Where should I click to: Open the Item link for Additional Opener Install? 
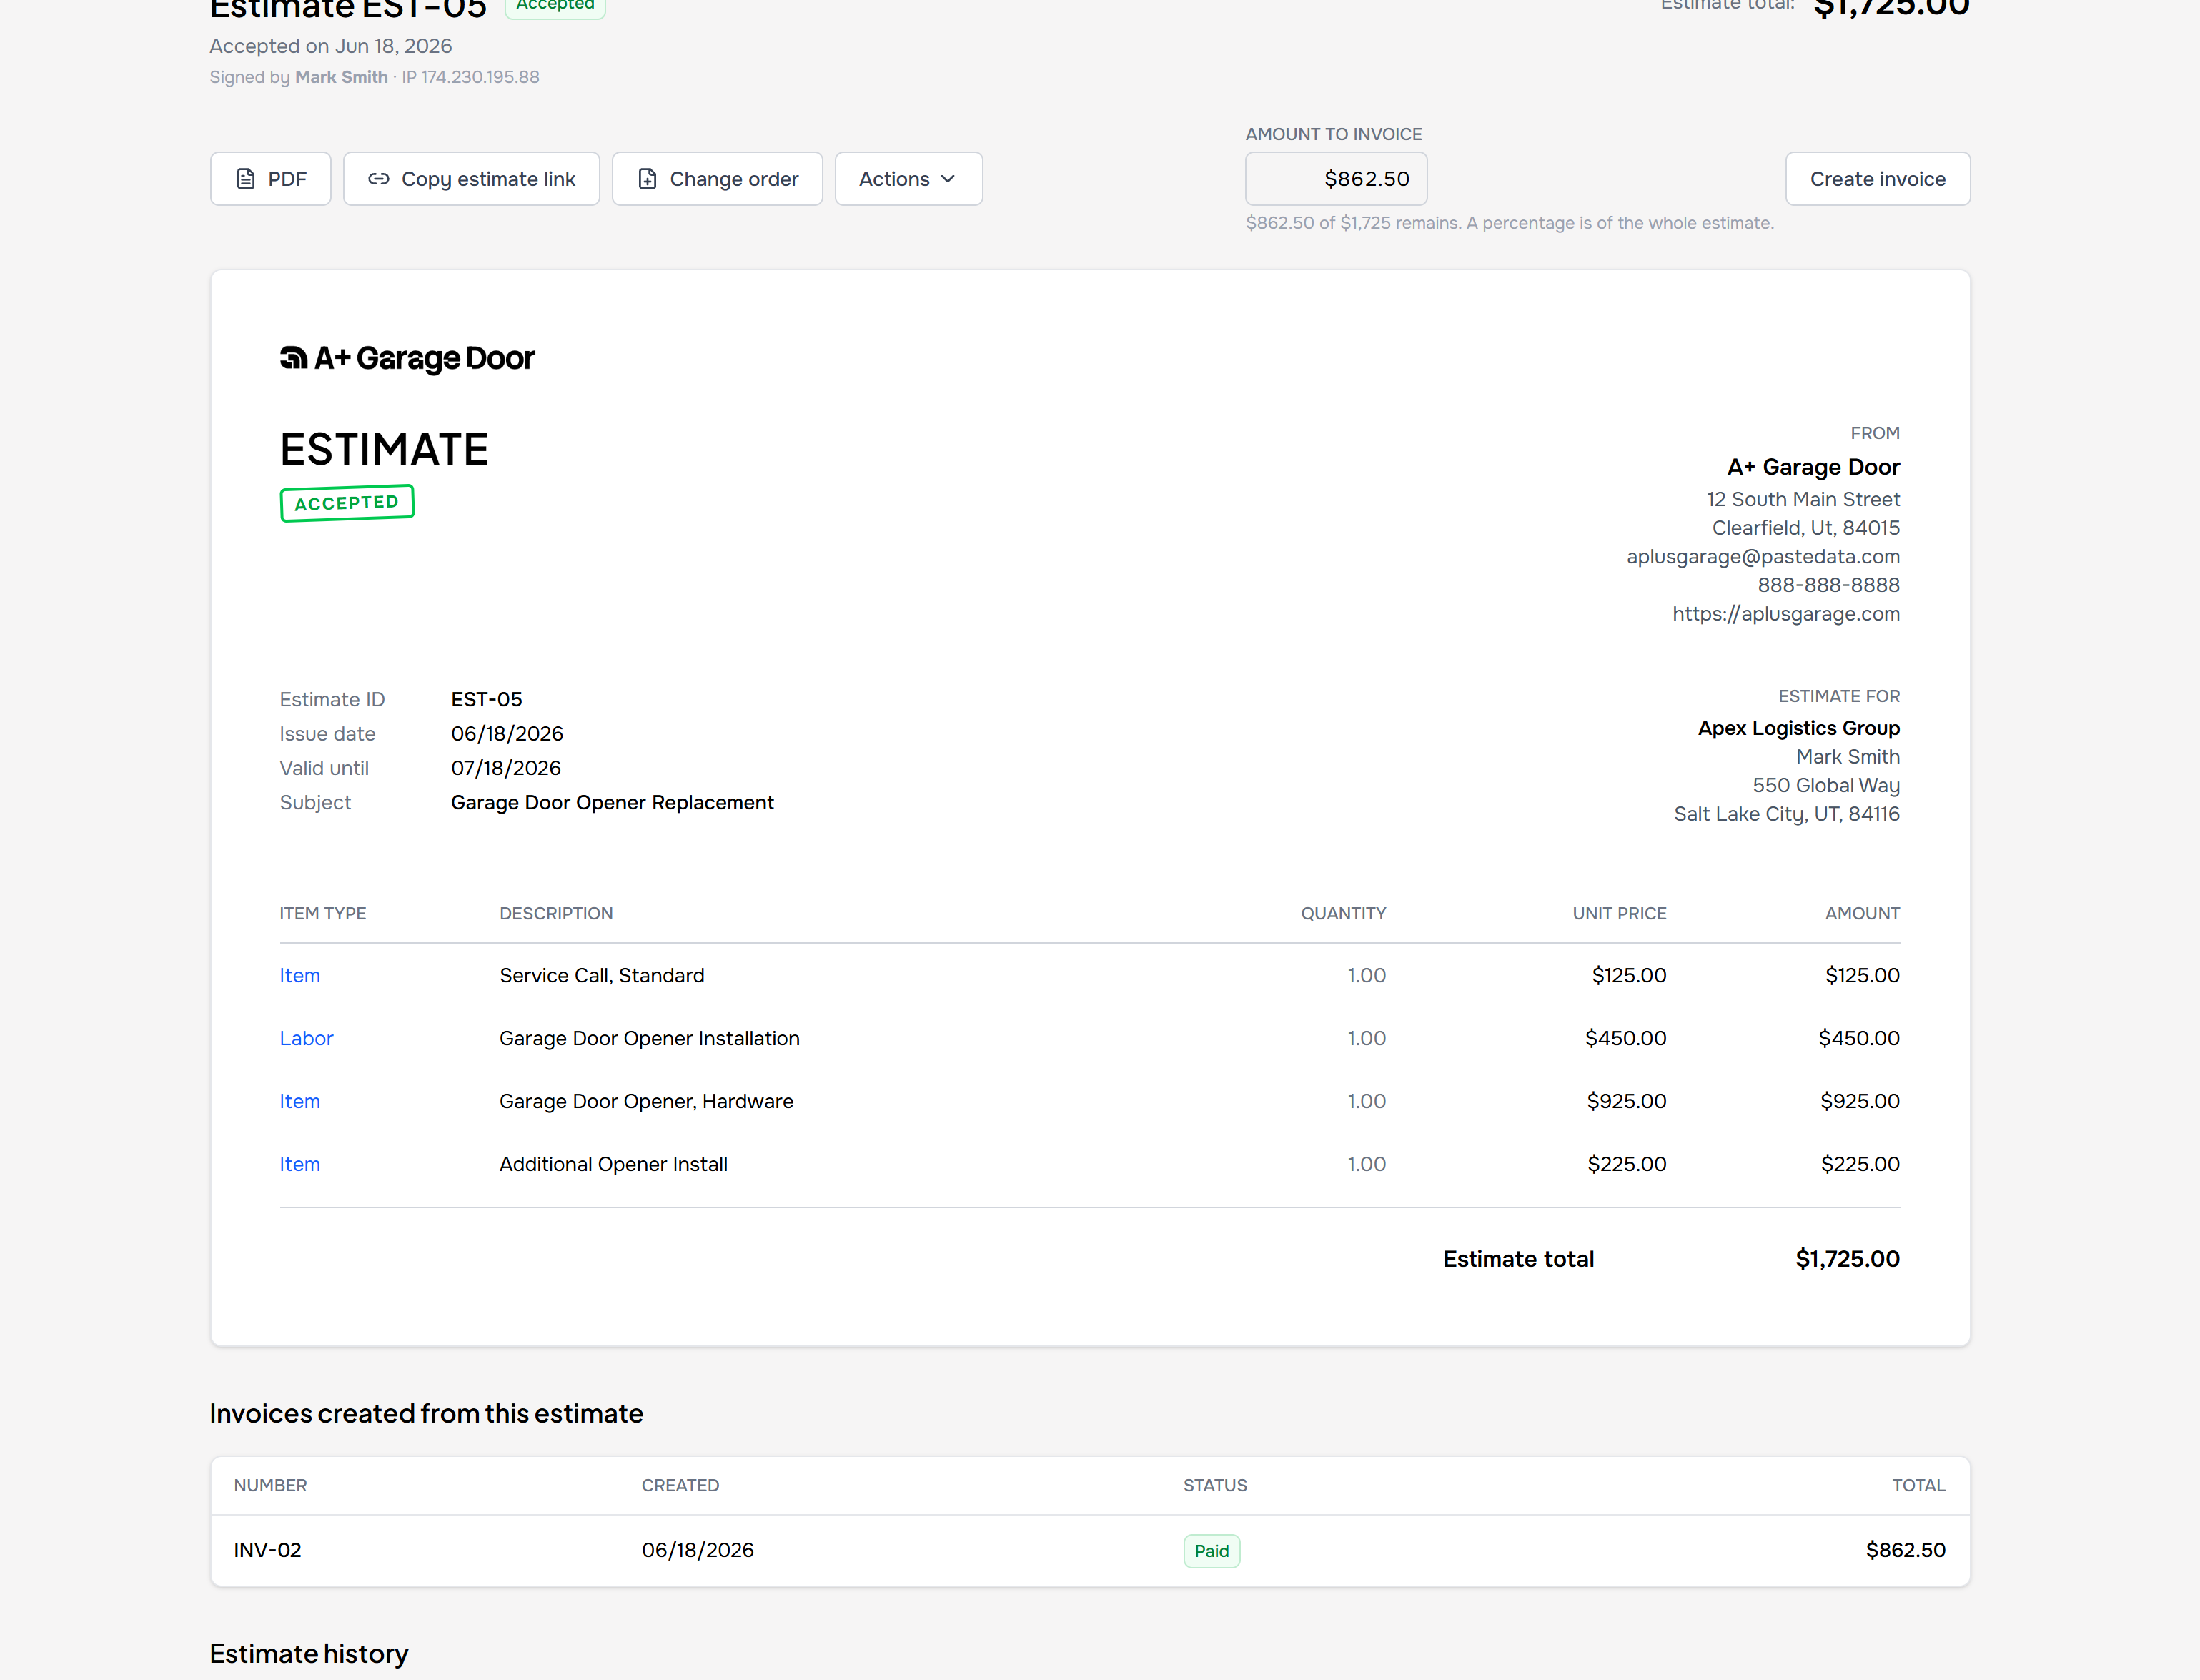pos(300,1164)
